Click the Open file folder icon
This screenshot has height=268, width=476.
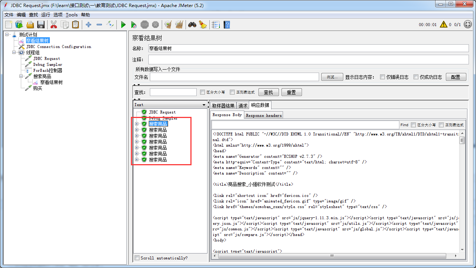tap(30, 25)
